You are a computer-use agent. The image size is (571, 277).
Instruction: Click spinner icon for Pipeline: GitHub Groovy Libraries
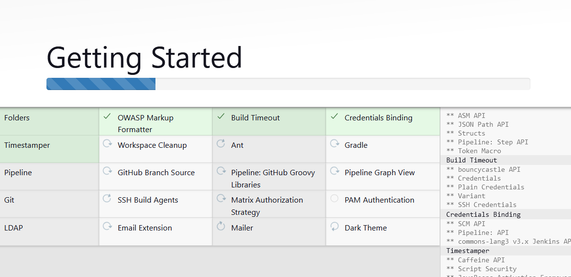(x=221, y=171)
